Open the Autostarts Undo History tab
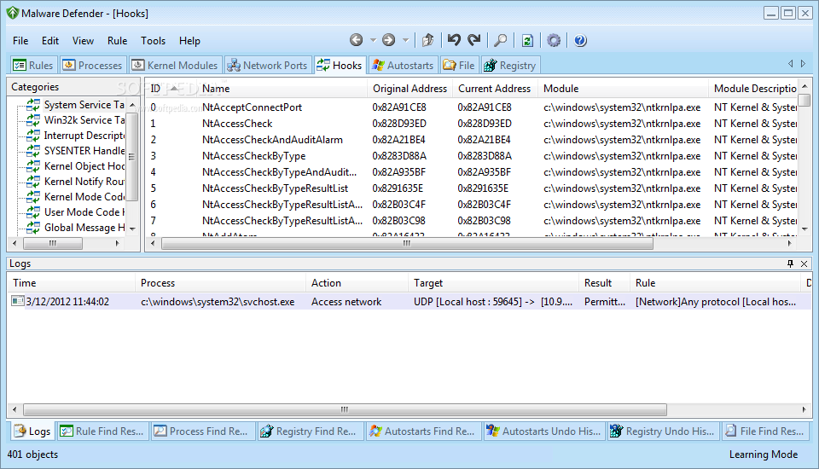The image size is (819, 469). coord(544,431)
